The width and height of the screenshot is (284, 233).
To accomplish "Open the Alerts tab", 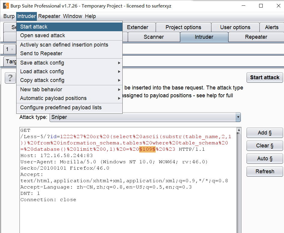I will tap(271, 27).
